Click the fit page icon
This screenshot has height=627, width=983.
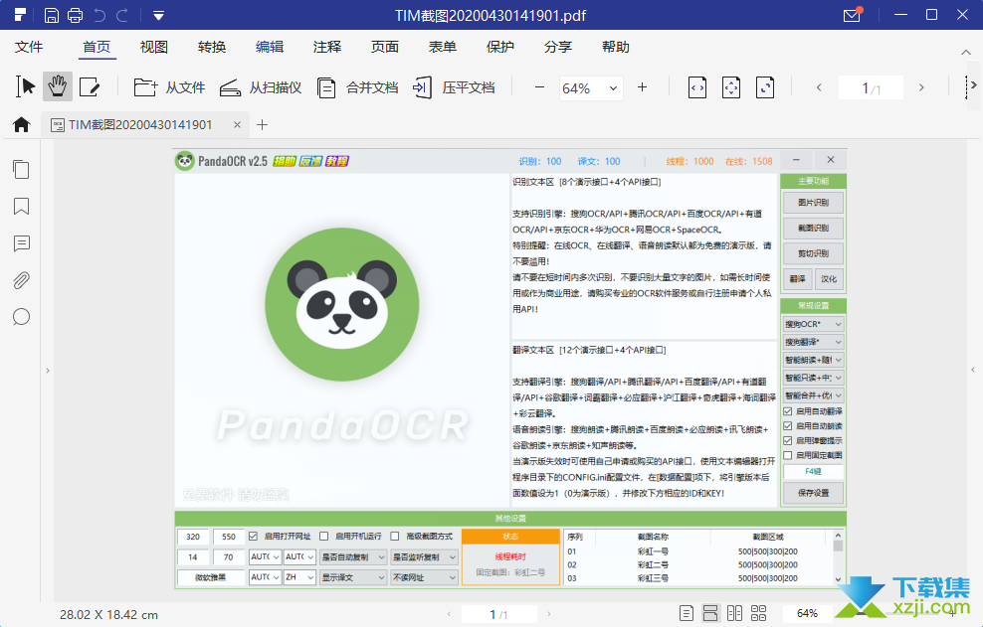point(731,87)
